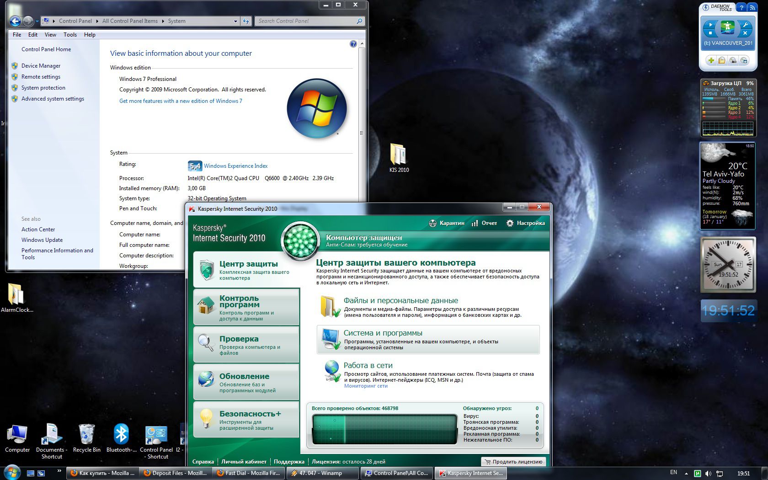
Task: Open Remote settings link
Action: [41, 77]
